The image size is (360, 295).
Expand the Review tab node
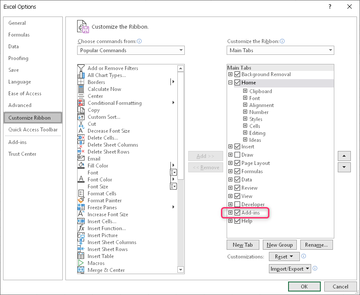coord(230,188)
